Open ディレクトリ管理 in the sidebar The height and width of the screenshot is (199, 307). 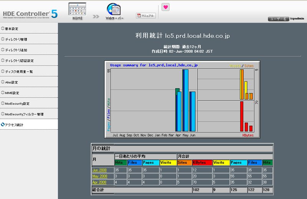tap(29, 39)
